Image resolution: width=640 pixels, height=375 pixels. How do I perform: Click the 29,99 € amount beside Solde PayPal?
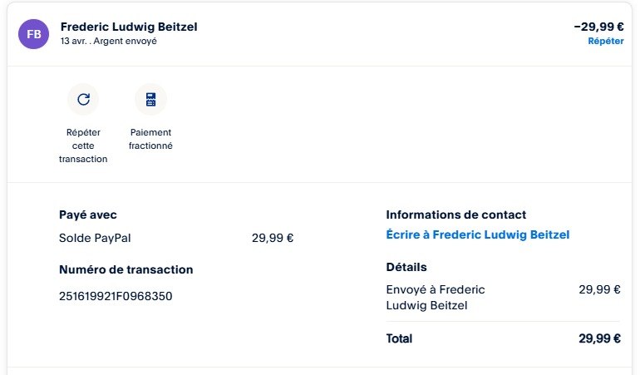[272, 238]
